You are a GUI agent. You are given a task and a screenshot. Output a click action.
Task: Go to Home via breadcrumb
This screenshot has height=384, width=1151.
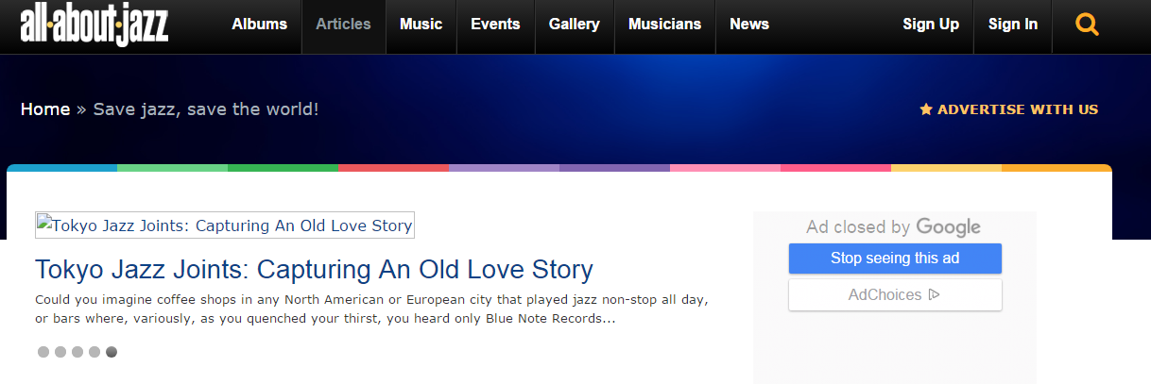coord(45,109)
